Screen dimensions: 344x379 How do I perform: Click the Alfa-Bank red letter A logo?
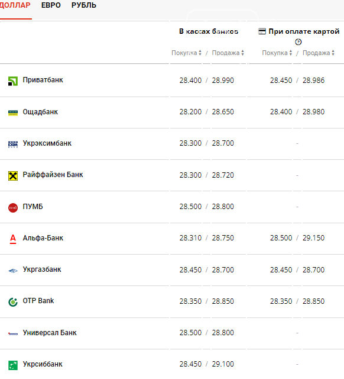point(13,239)
